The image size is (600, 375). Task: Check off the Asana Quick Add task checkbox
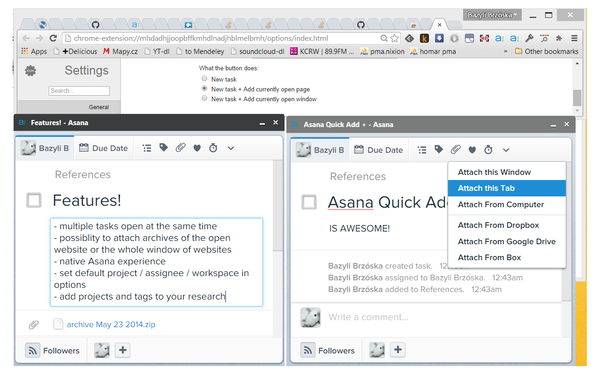pyautogui.click(x=309, y=202)
